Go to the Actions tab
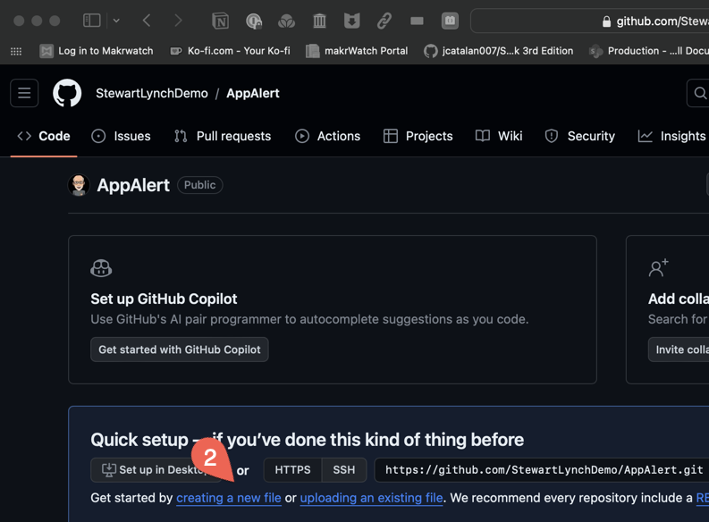Screen dimensions: 709x522 328,136
